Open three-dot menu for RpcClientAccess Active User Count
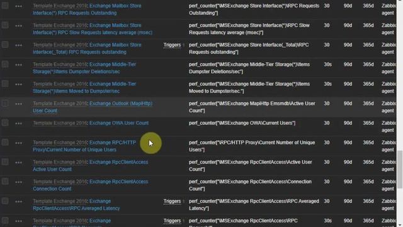 [x=18, y=163]
